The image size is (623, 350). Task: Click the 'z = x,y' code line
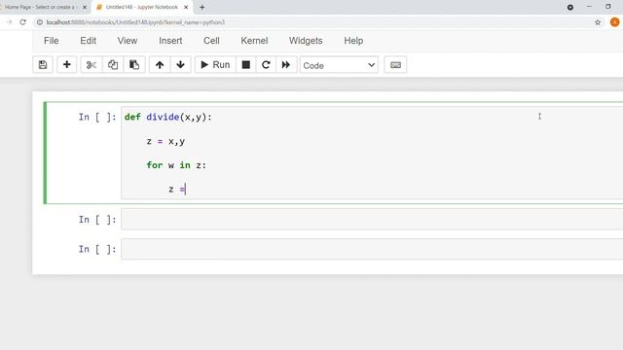(165, 141)
